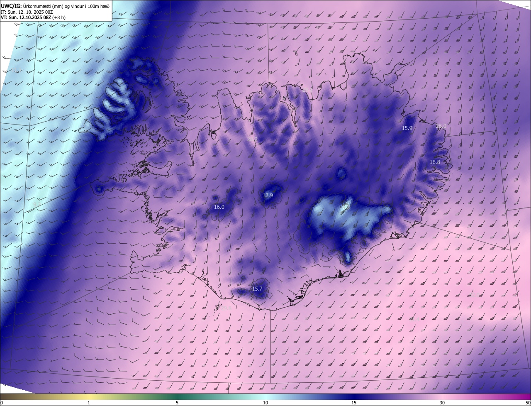Click the 12.9 value label in central Iceland
This screenshot has width=531, height=406.
(268, 195)
